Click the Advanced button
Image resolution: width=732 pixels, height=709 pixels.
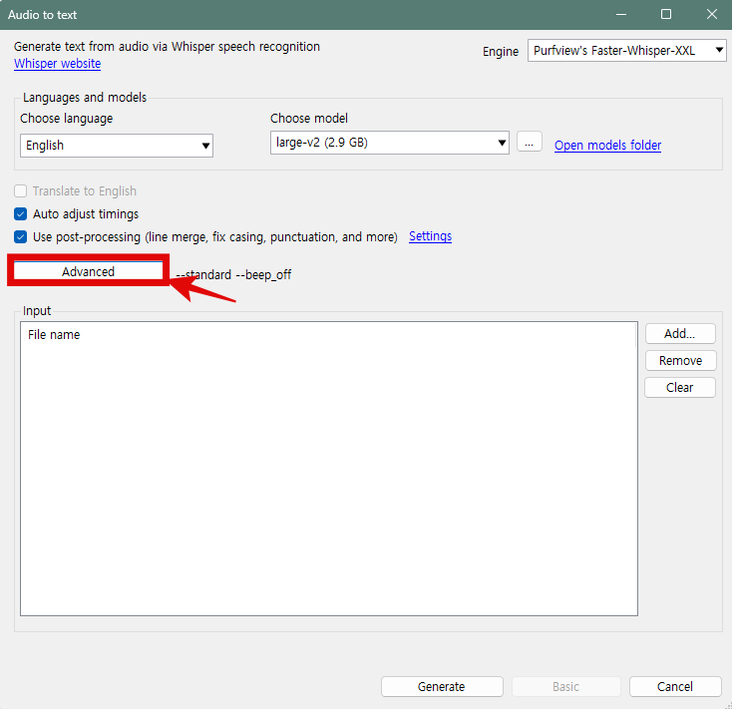[x=88, y=271]
